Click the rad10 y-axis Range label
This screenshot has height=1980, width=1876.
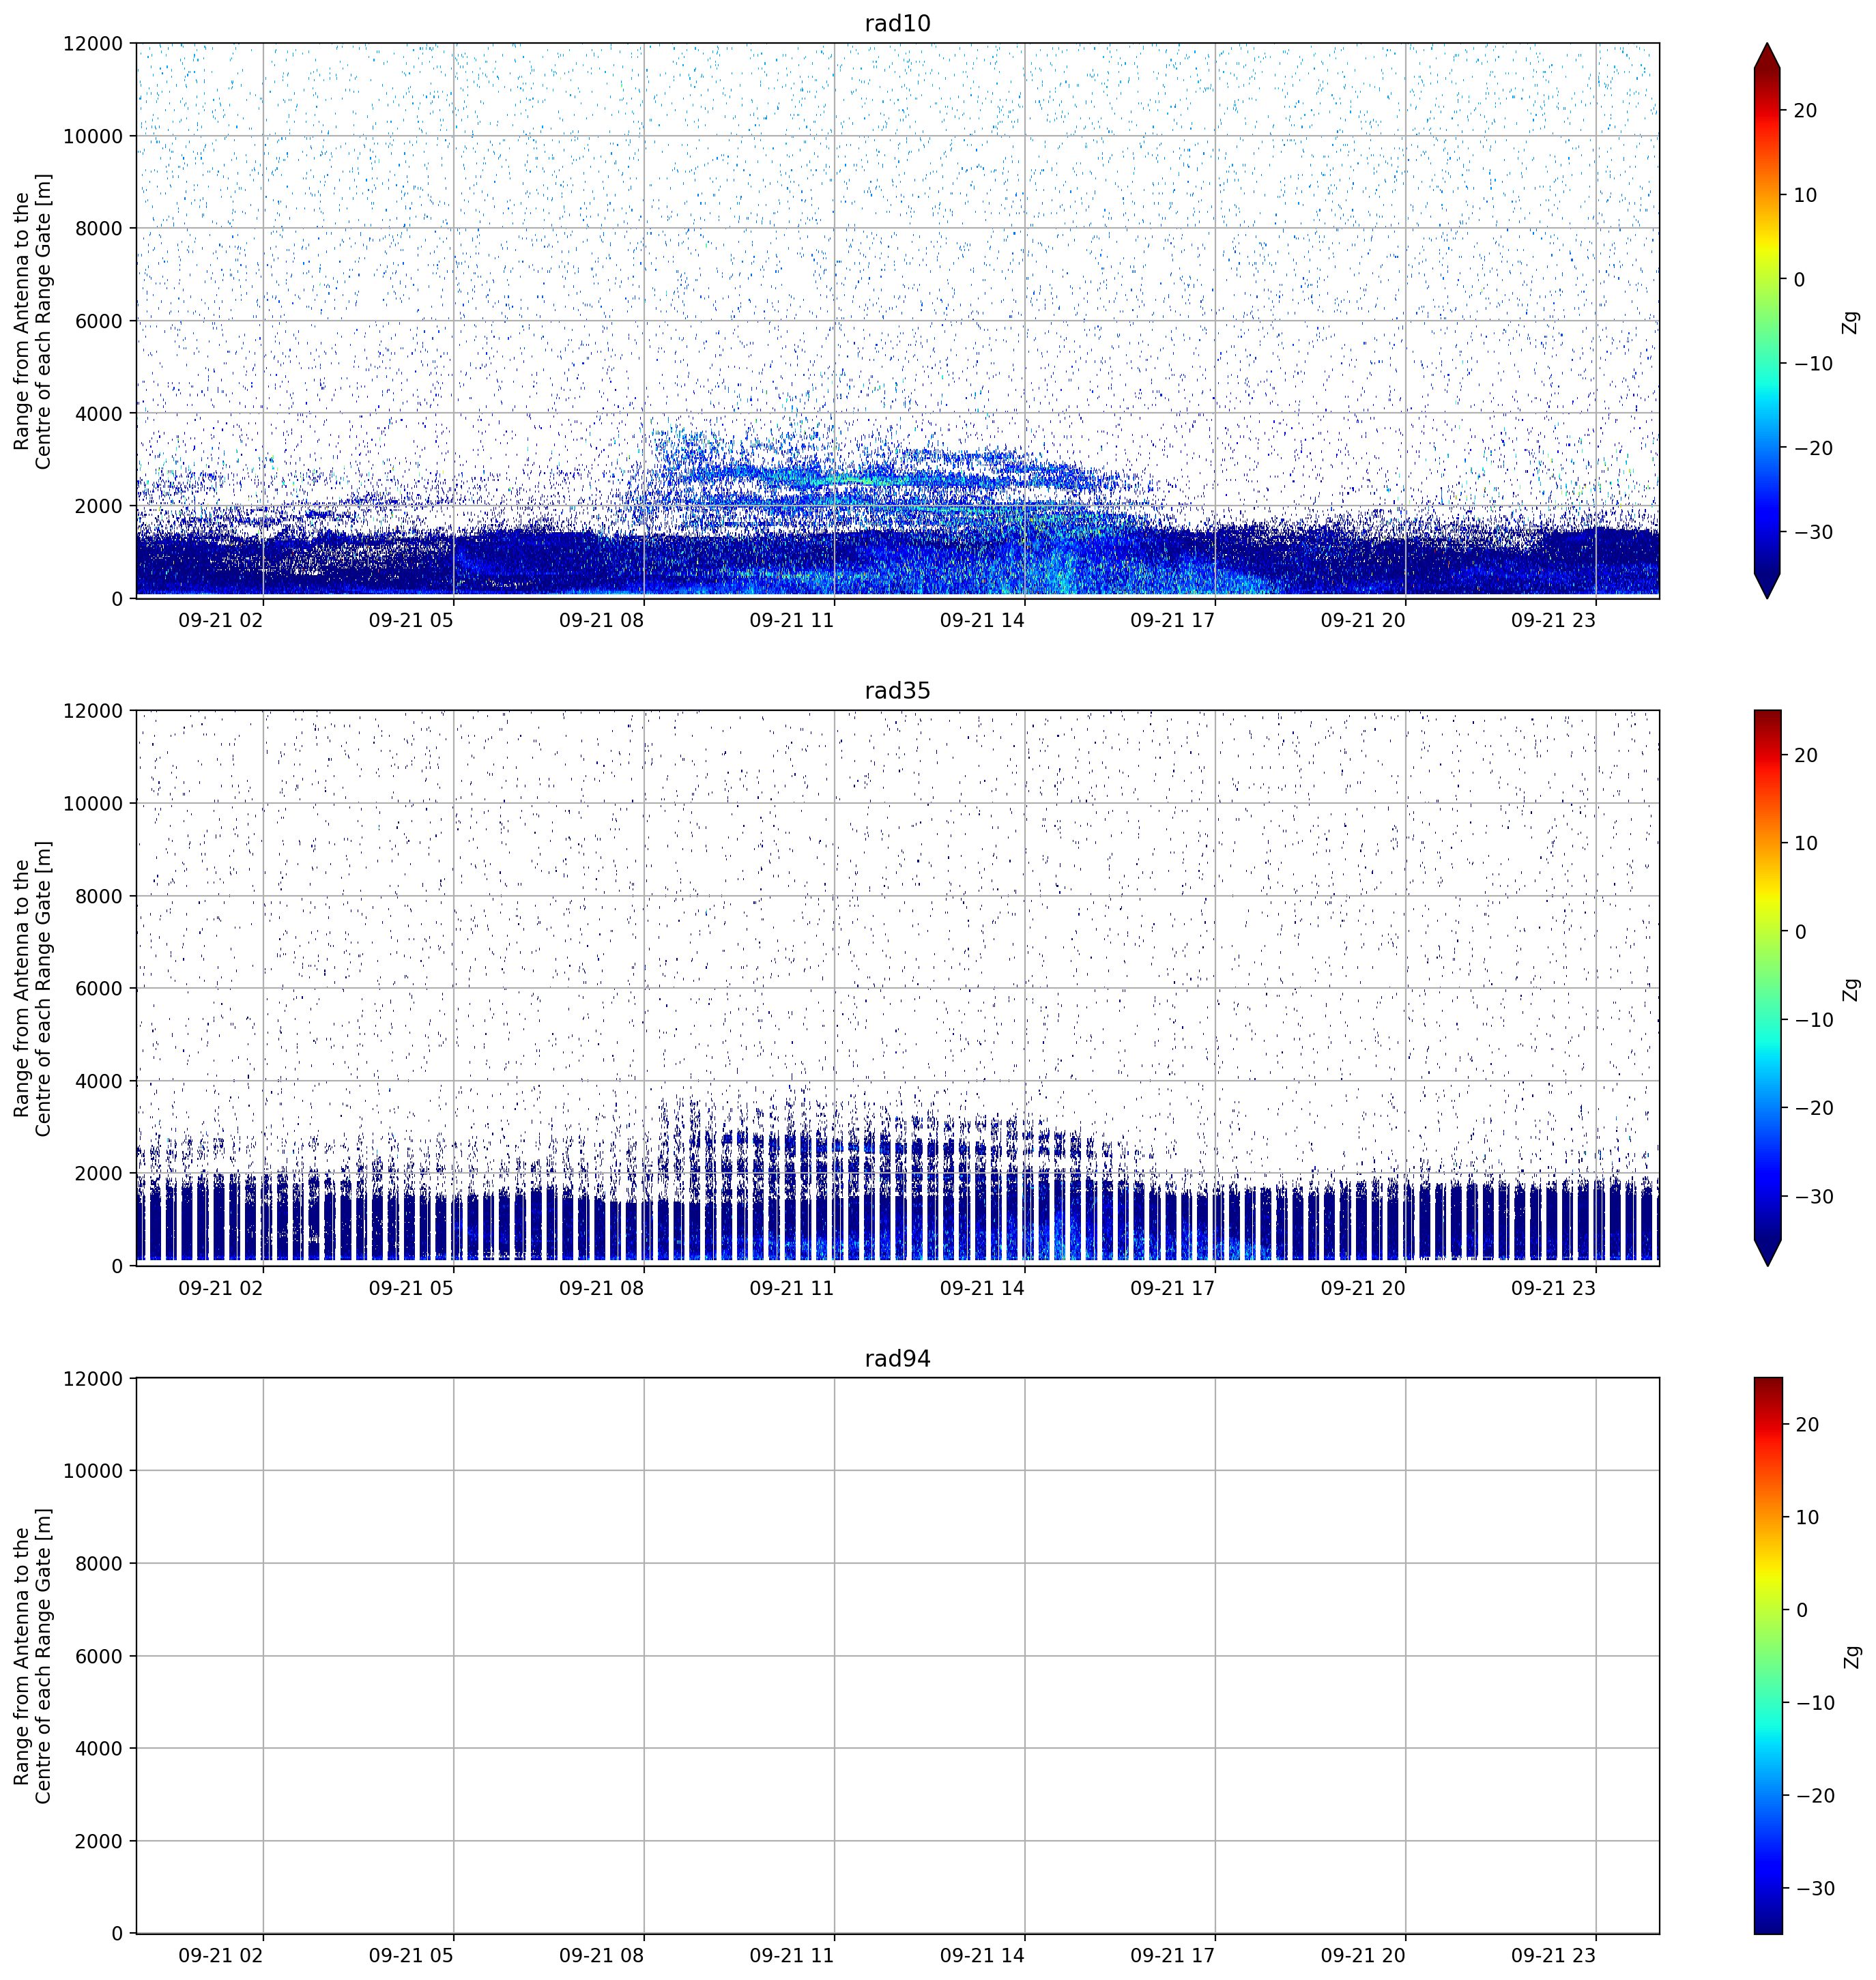[x=32, y=321]
